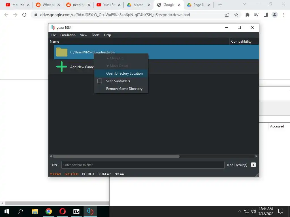Choose Open Directory Location from context menu

(x=121, y=73)
